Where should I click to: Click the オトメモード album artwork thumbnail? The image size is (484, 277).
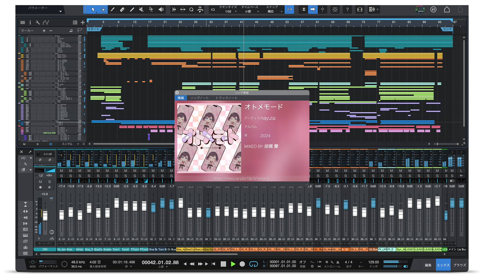(209, 138)
